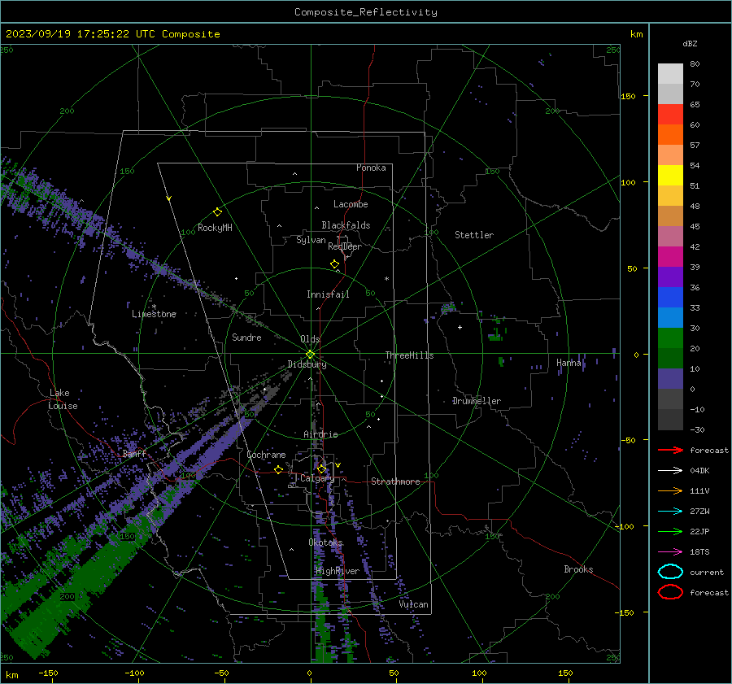
Task: Click the RedDeer city label
Action: coord(345,246)
